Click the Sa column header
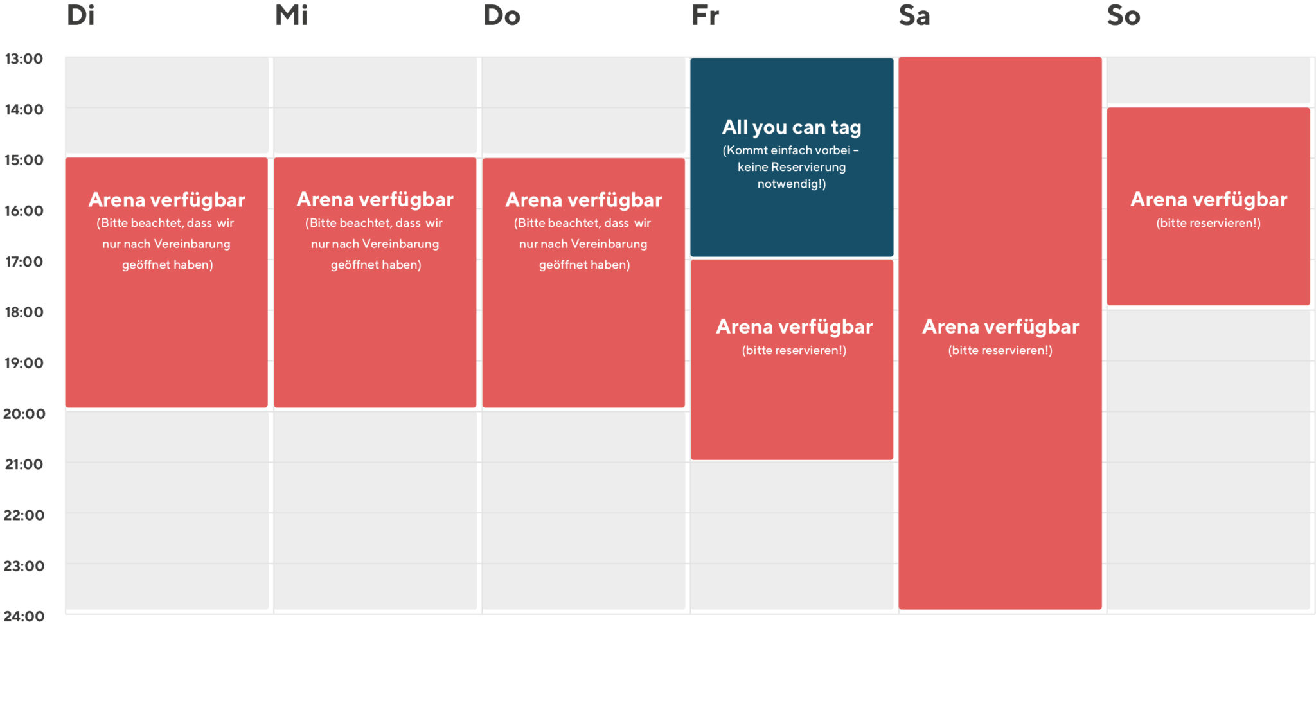The height and width of the screenshot is (712, 1316). point(914,15)
